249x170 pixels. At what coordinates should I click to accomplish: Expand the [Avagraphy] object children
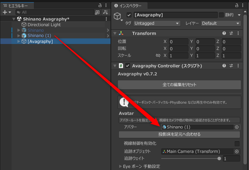[19, 42]
